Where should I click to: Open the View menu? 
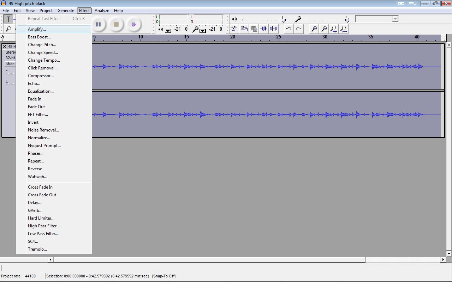click(x=30, y=11)
